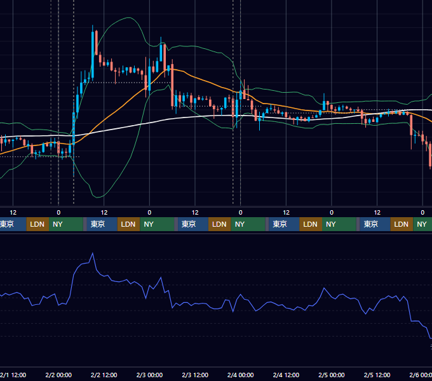Click the '2/4 12:00' date axis label

(x=286, y=375)
